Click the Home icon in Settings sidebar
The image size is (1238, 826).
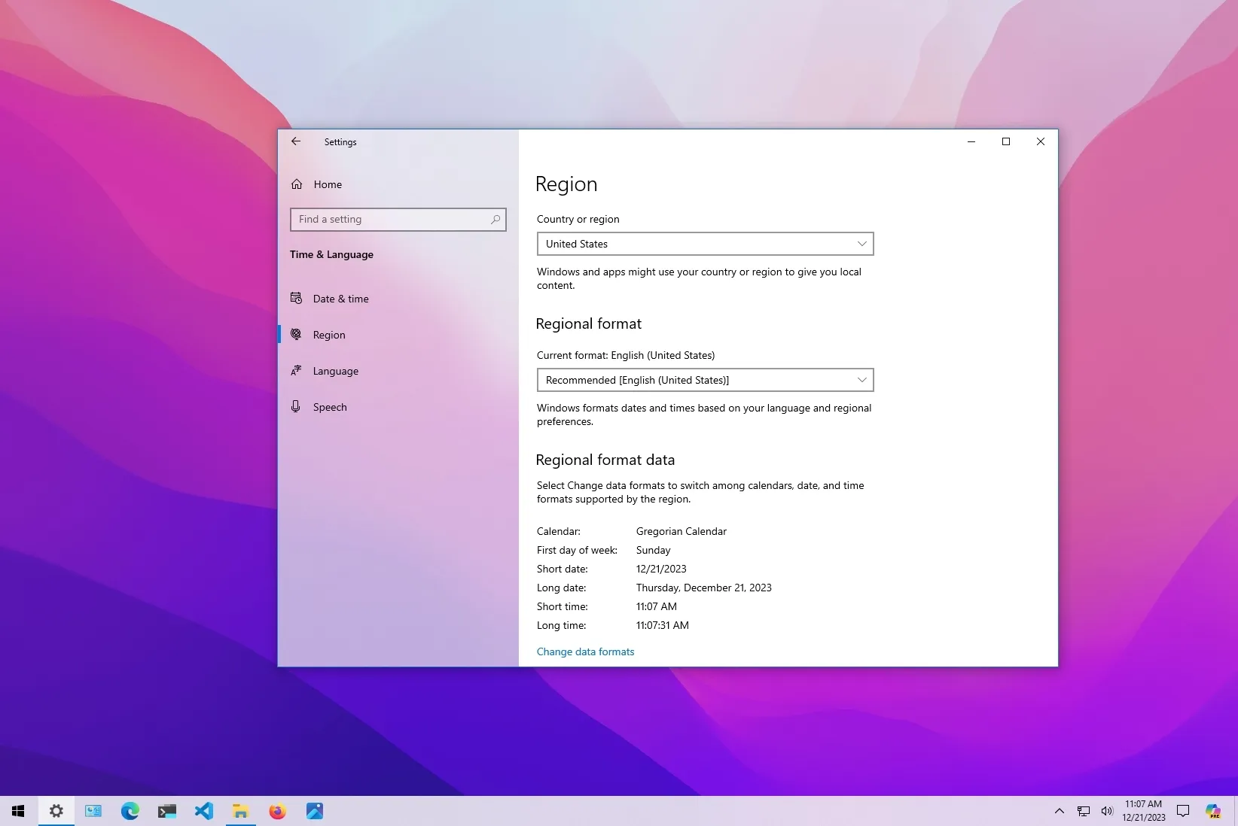tap(297, 184)
